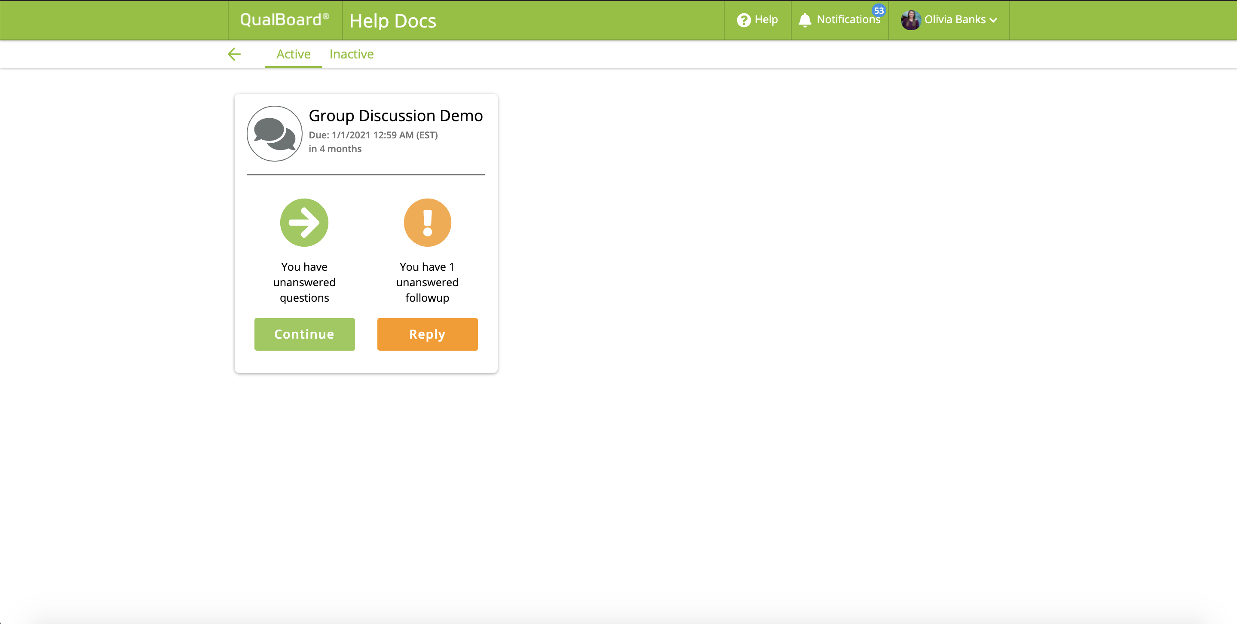Click the blue 53 notifications badge
The width and height of the screenshot is (1237, 624).
coord(878,11)
